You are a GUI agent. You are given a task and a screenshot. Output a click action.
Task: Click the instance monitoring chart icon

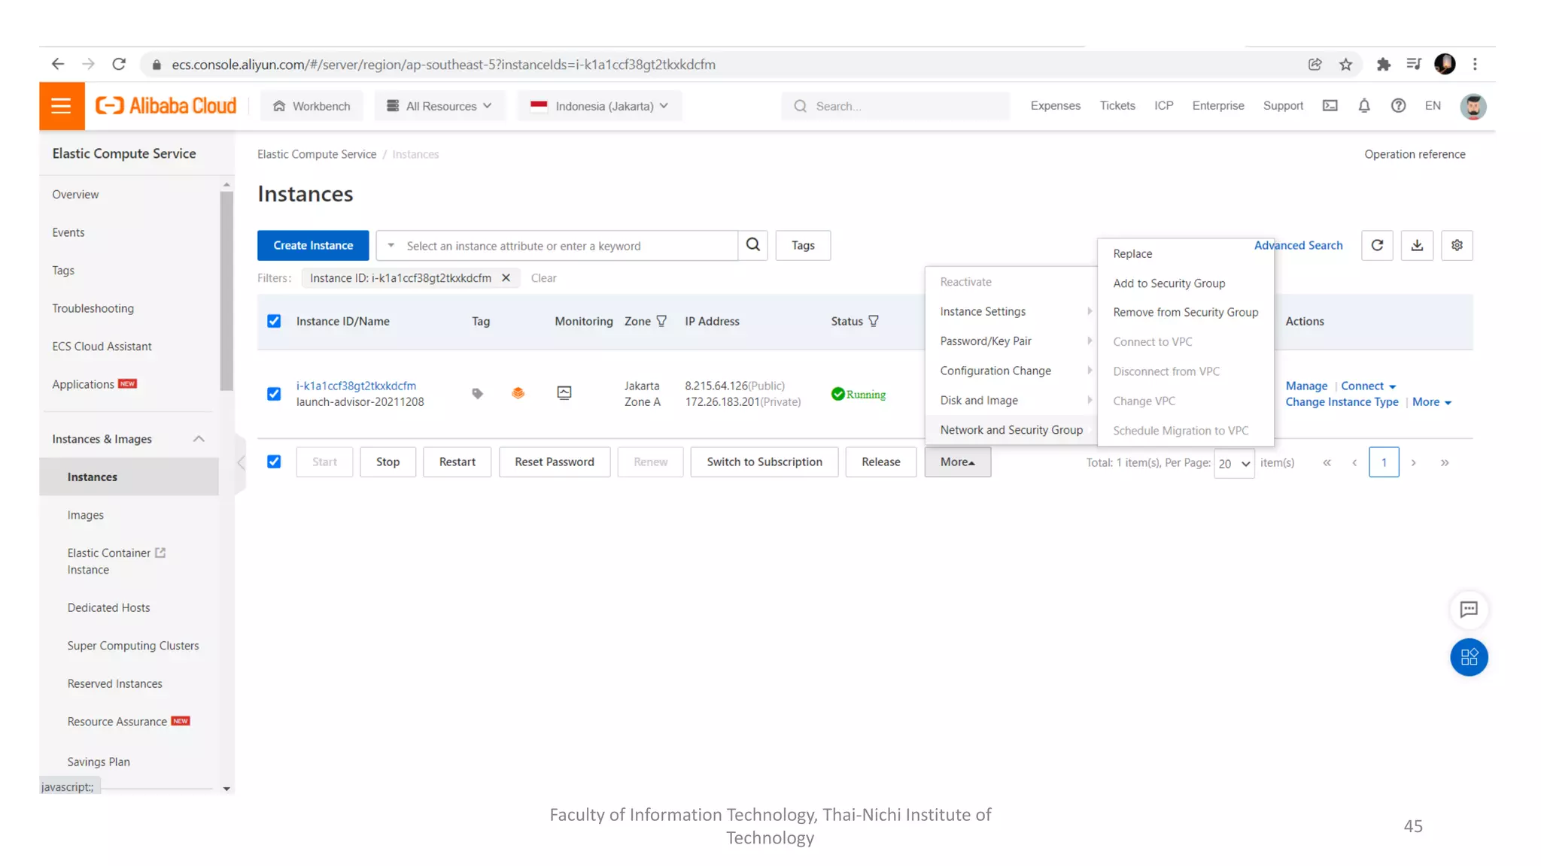click(x=564, y=393)
